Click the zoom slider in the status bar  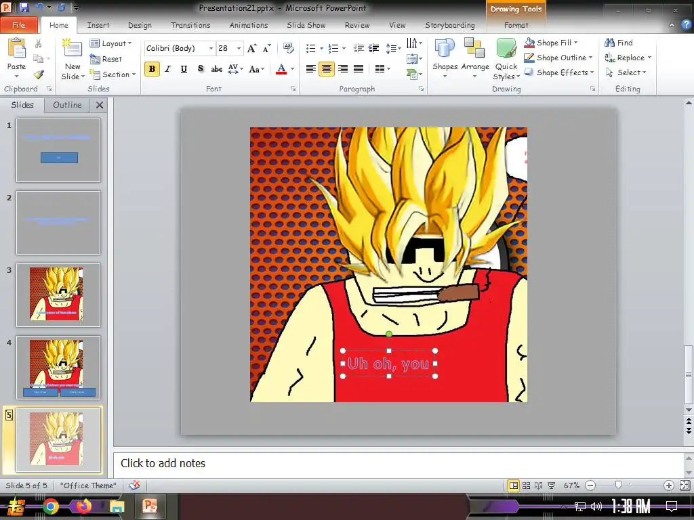[618, 485]
